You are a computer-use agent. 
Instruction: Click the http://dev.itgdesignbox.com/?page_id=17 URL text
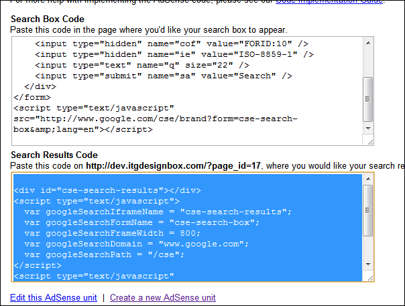[x=173, y=165]
